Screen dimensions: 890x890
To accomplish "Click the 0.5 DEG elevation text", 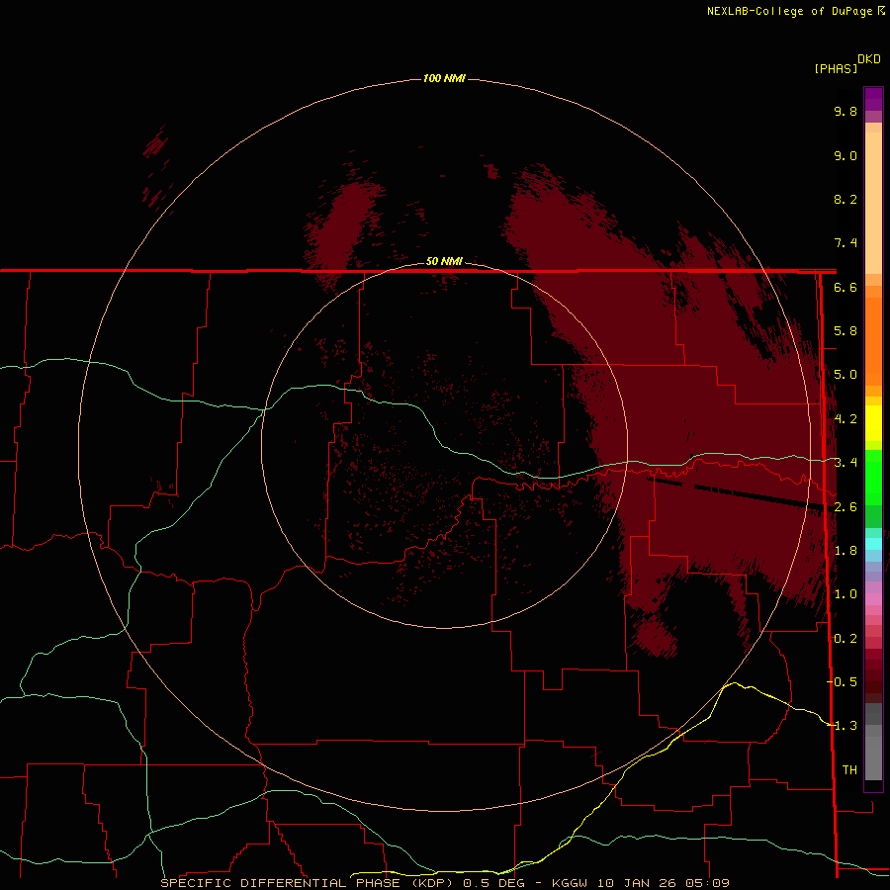I will 493,883.
